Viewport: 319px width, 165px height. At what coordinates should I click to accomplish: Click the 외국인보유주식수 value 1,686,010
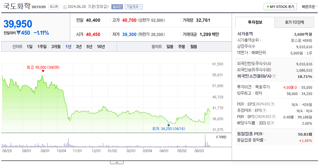click(x=304, y=70)
